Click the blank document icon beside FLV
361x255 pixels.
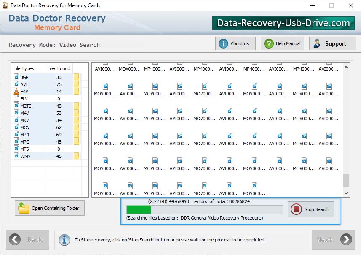coord(16,98)
